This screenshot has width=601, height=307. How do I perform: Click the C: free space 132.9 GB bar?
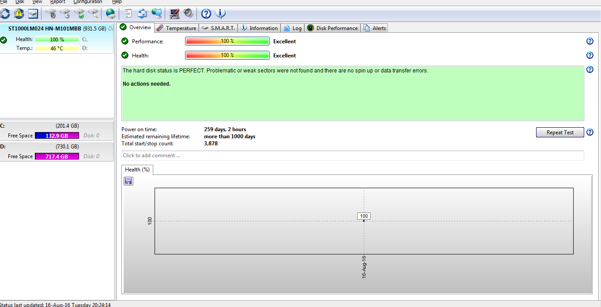point(57,136)
